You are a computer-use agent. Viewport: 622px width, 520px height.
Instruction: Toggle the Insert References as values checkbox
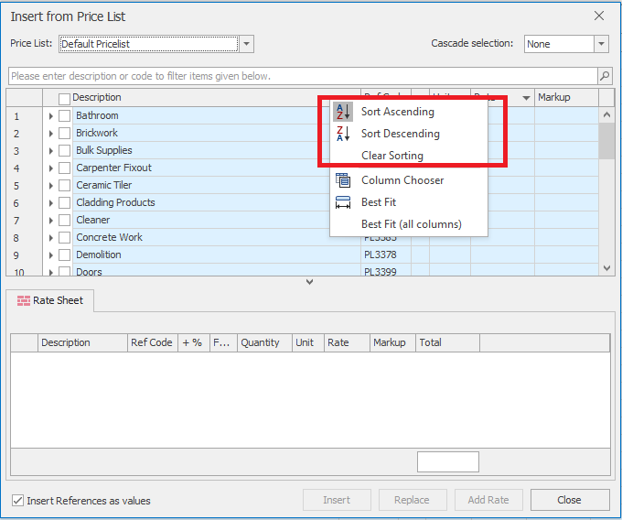[18, 501]
